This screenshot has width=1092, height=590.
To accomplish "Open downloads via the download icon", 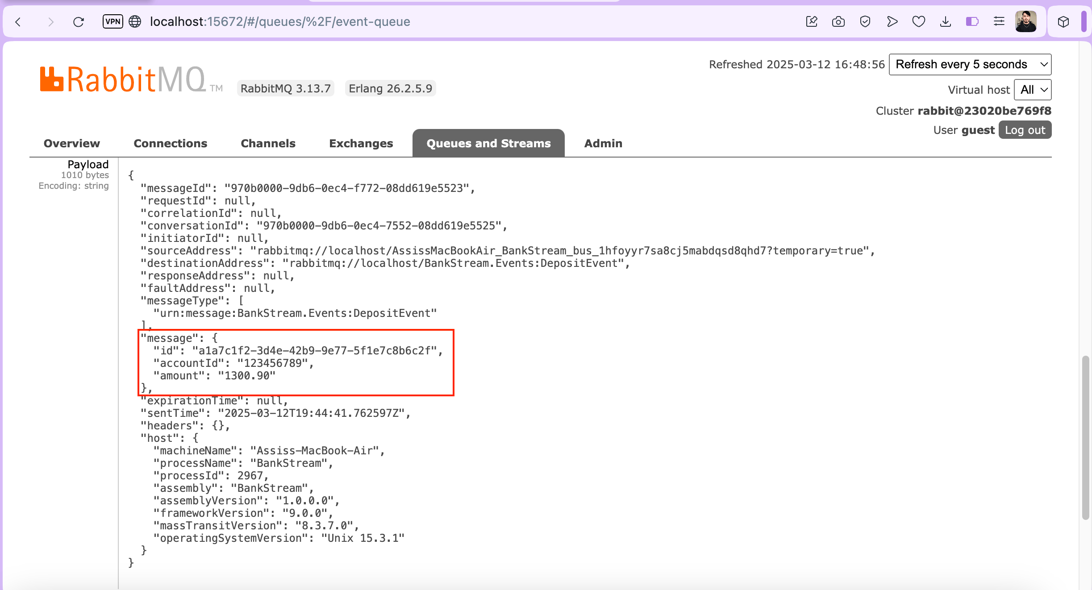I will click(x=946, y=21).
